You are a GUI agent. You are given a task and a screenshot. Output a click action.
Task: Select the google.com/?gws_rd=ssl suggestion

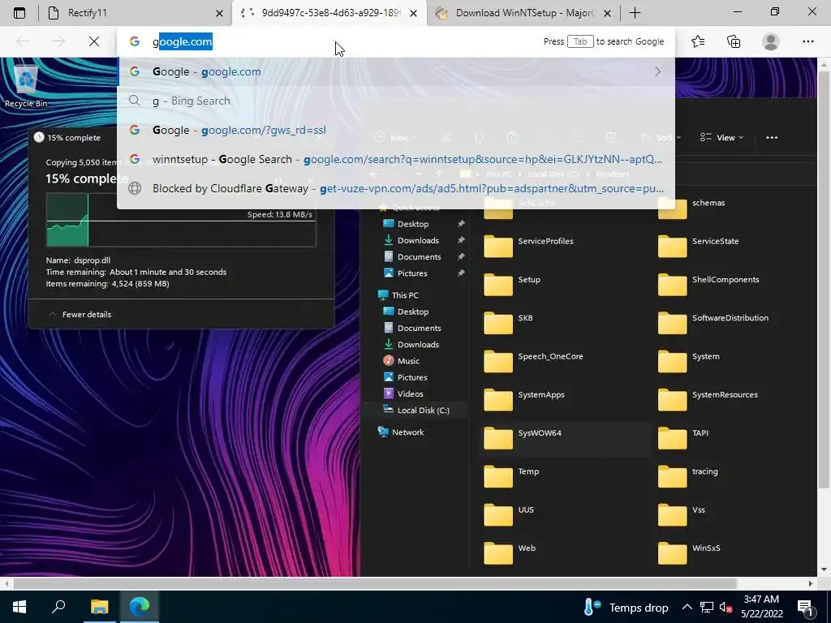(396, 130)
